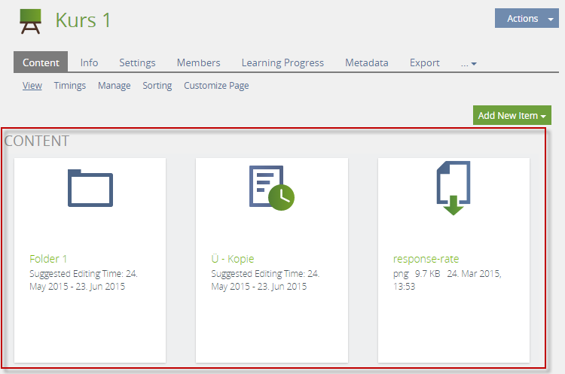Open the Metadata tab

[366, 63]
